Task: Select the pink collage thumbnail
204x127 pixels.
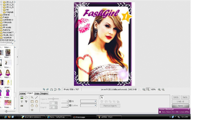Action: pyautogui.click(x=8, y=103)
